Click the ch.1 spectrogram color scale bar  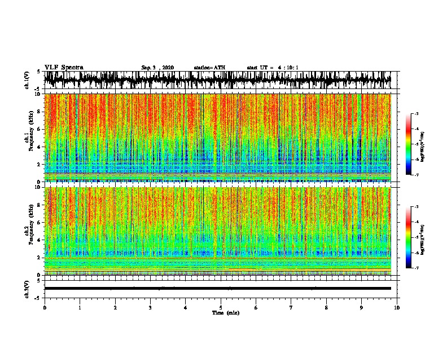coord(408,144)
